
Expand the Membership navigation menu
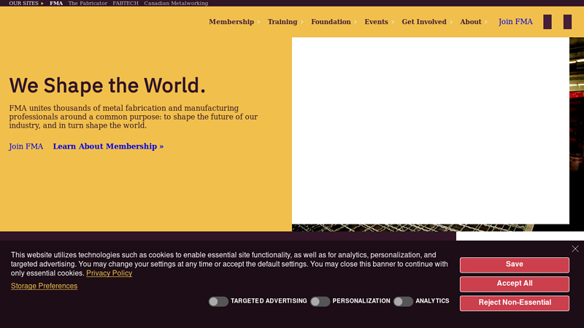[231, 22]
